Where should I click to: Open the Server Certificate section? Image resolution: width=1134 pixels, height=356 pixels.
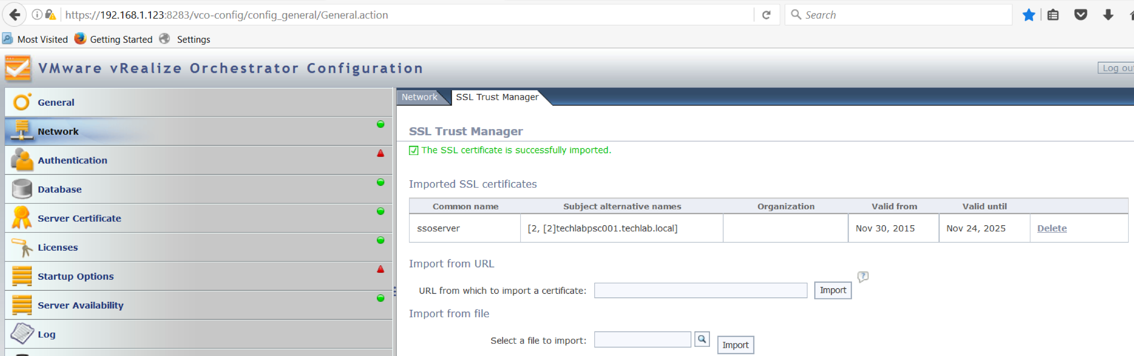point(79,218)
